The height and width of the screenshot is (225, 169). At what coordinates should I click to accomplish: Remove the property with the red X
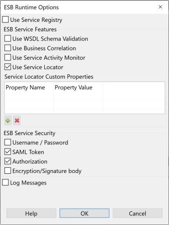17,121
